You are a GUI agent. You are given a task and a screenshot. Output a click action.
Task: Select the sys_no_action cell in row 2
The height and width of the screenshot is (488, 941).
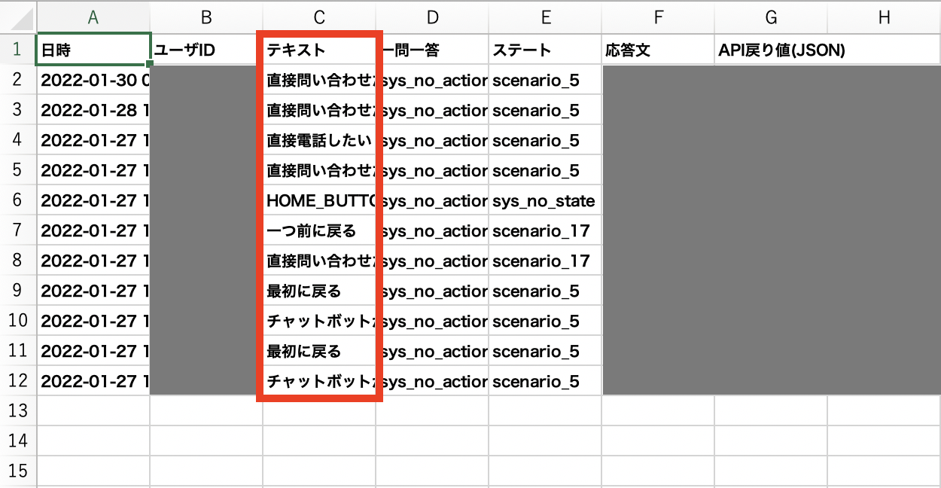[x=432, y=80]
